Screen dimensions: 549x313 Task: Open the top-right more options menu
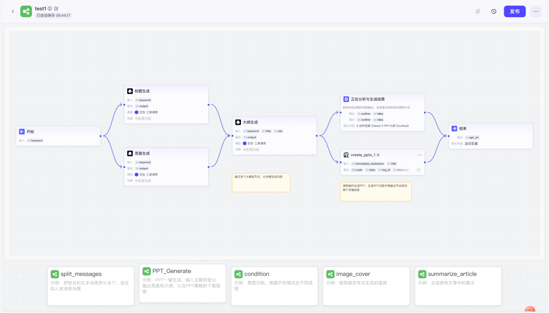536,11
